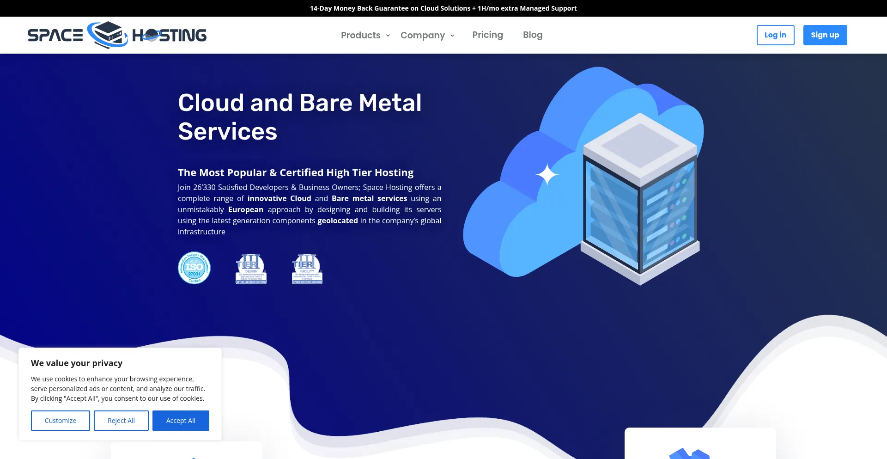Click the white sparkle star on the cloud
The width and height of the screenshot is (887, 459).
(547, 175)
